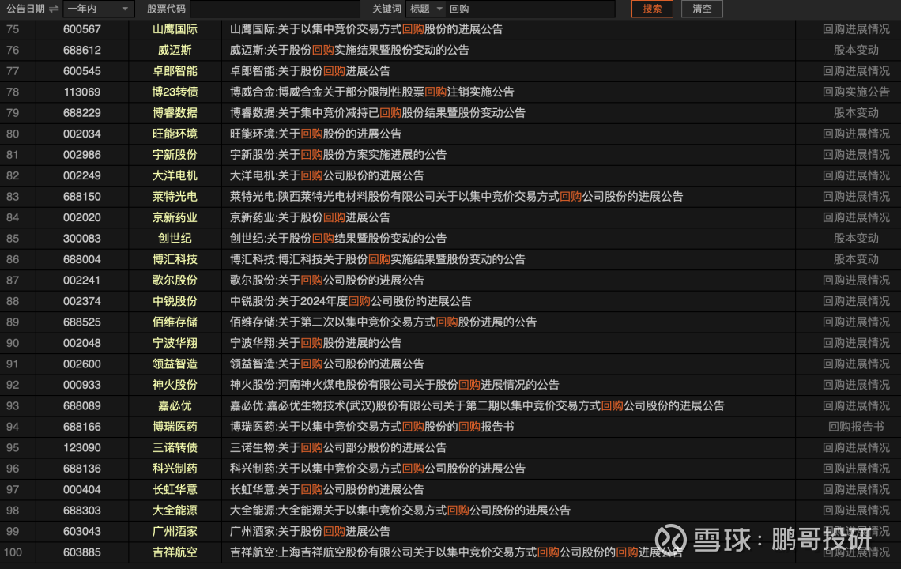Select stock name 歌尔股份

pyautogui.click(x=175, y=281)
